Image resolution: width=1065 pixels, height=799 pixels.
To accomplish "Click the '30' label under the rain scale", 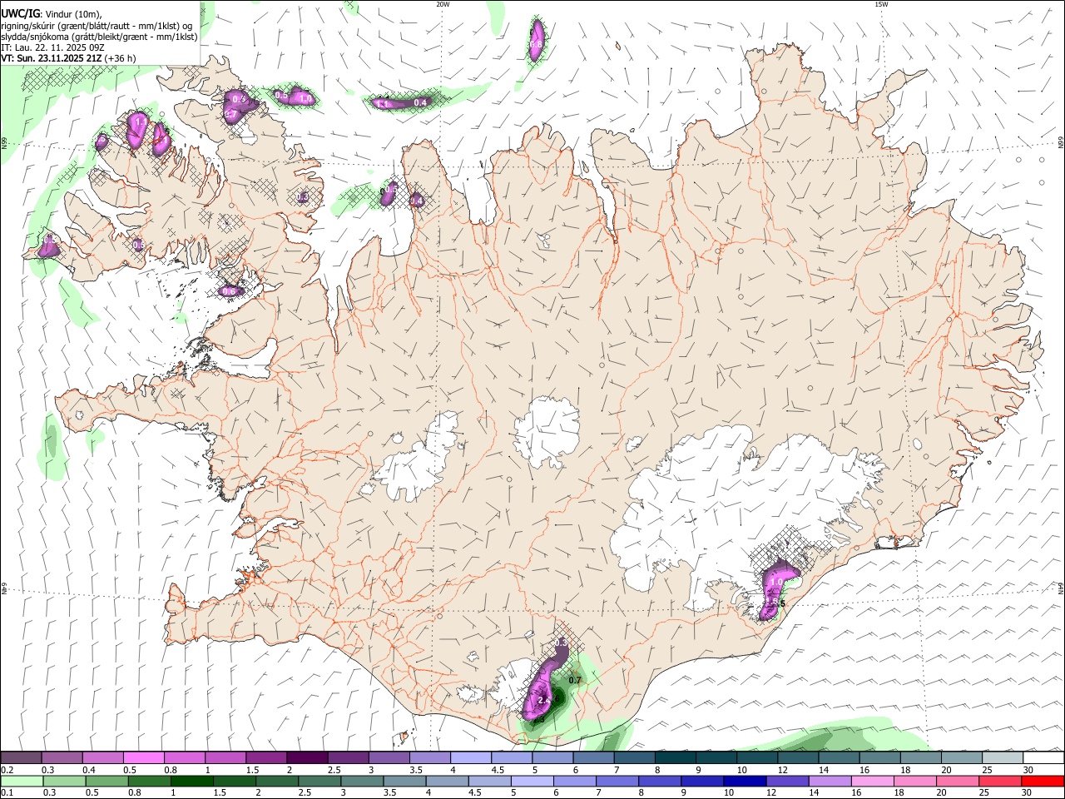I will pos(1027,792).
